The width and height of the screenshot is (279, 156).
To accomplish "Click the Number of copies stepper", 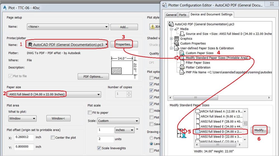I will tap(129, 94).
